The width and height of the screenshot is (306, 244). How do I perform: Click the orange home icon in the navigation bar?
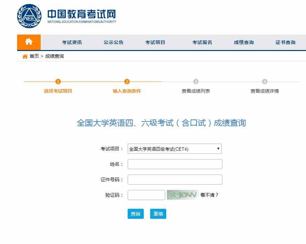(x=29, y=42)
